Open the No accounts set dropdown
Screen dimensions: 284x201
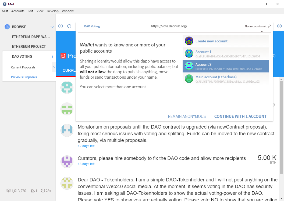(258, 26)
